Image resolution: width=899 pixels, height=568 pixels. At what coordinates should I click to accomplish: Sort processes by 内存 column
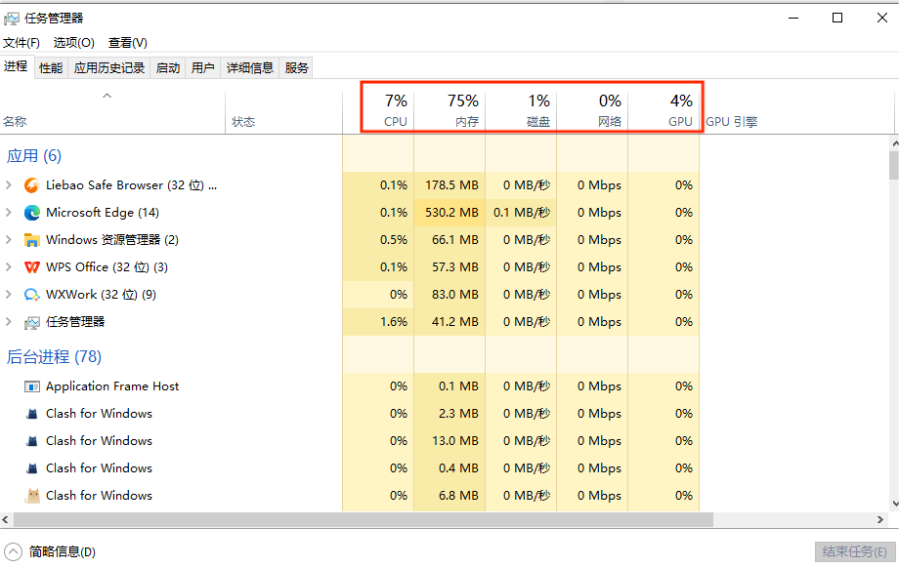pyautogui.click(x=449, y=110)
